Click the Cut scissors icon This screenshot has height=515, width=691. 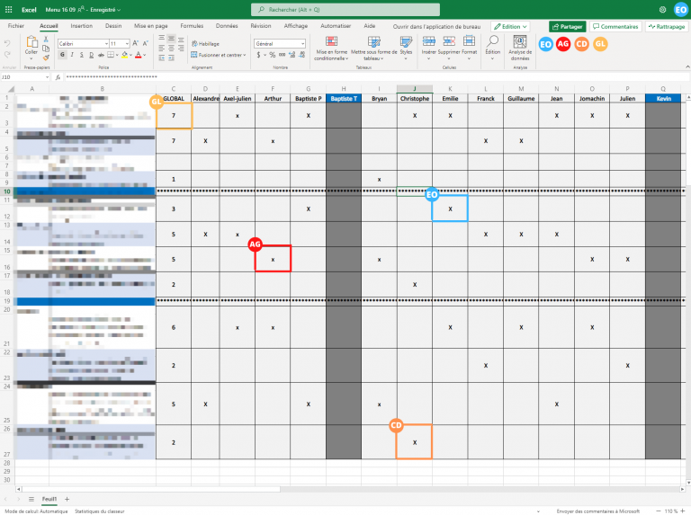click(45, 40)
